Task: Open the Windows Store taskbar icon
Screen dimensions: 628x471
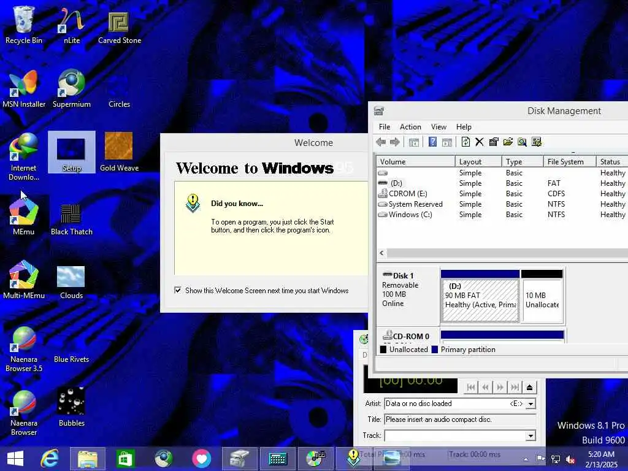Action: [125, 459]
